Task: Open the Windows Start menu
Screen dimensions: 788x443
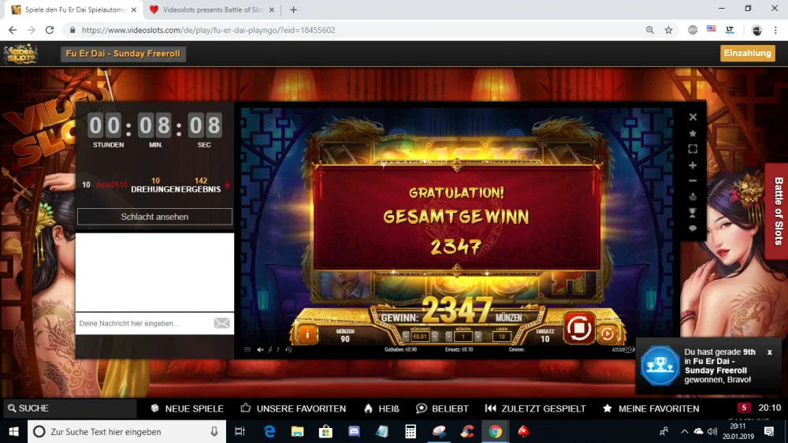Action: point(13,431)
